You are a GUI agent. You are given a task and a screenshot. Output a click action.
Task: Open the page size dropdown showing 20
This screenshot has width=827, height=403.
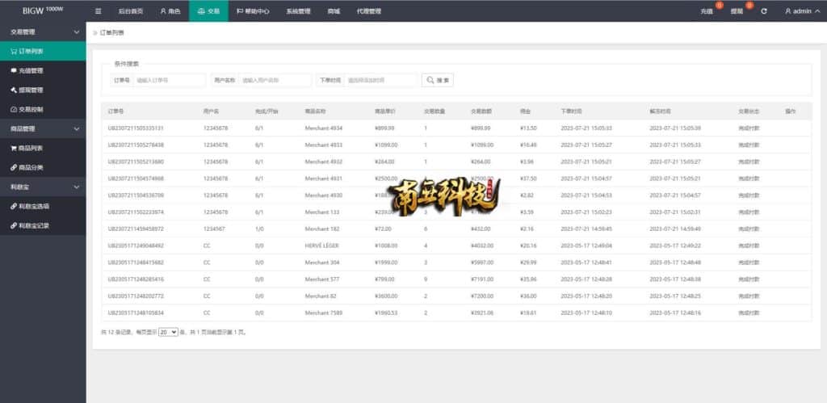point(168,333)
